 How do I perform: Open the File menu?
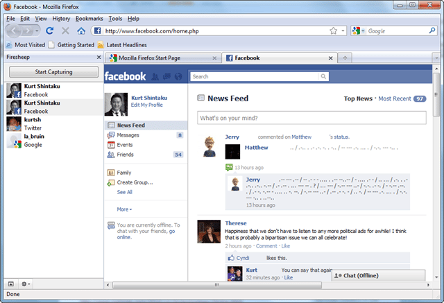tap(11, 19)
